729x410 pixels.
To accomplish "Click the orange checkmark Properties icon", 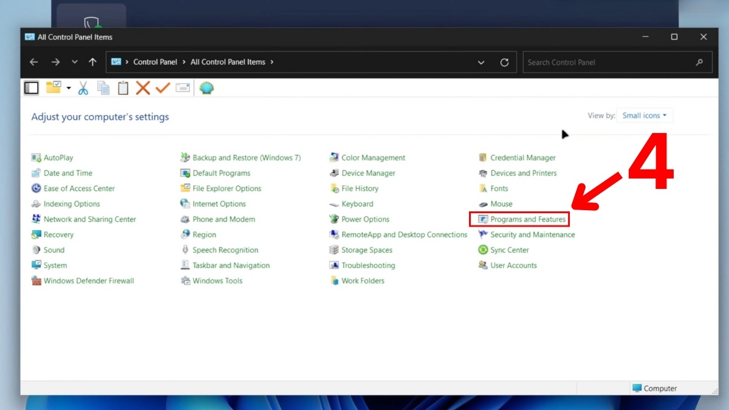I will click(x=162, y=88).
